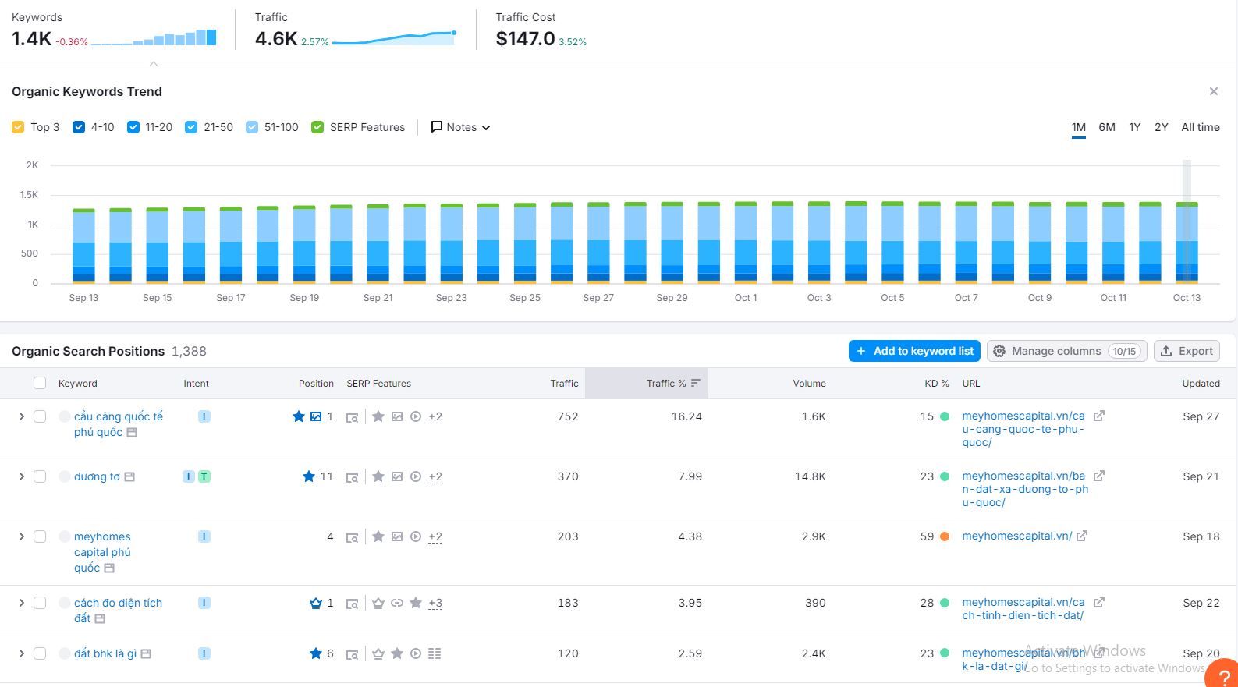View SERP snapshot for cầu cảng keyword
1238x687 pixels.
[x=132, y=432]
